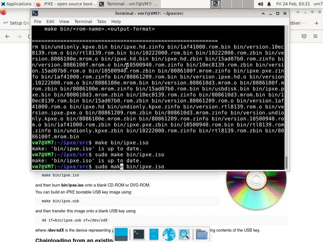Image resolution: width=323 pixels, height=242 pixels.
Task: Open the terminal window menu icon in title bar
Action: tap(35, 13)
